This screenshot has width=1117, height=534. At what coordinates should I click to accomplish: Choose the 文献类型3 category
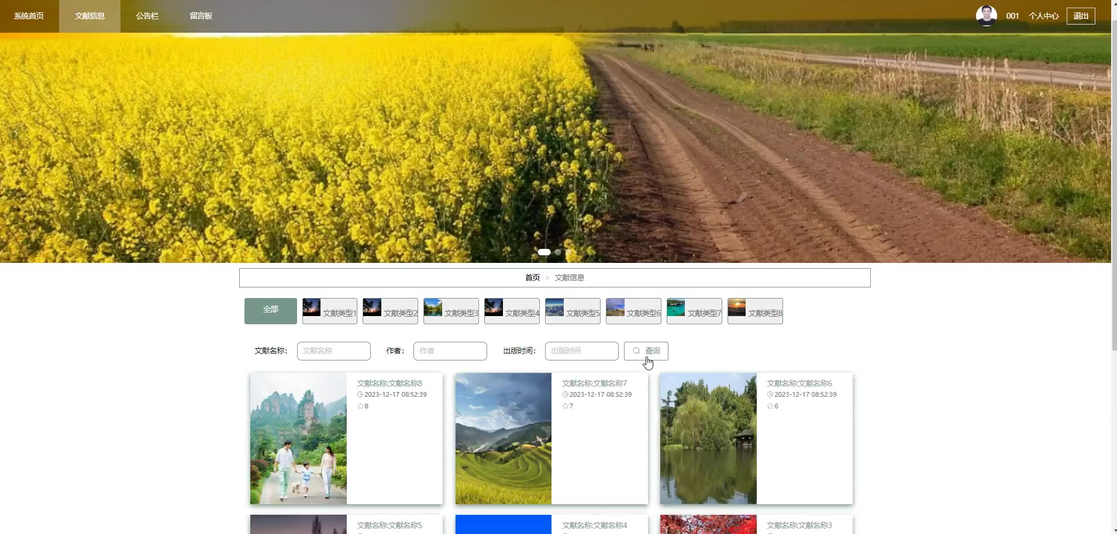[x=451, y=311]
